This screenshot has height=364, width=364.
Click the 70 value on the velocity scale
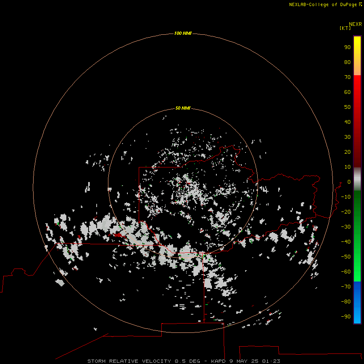pyautogui.click(x=347, y=77)
